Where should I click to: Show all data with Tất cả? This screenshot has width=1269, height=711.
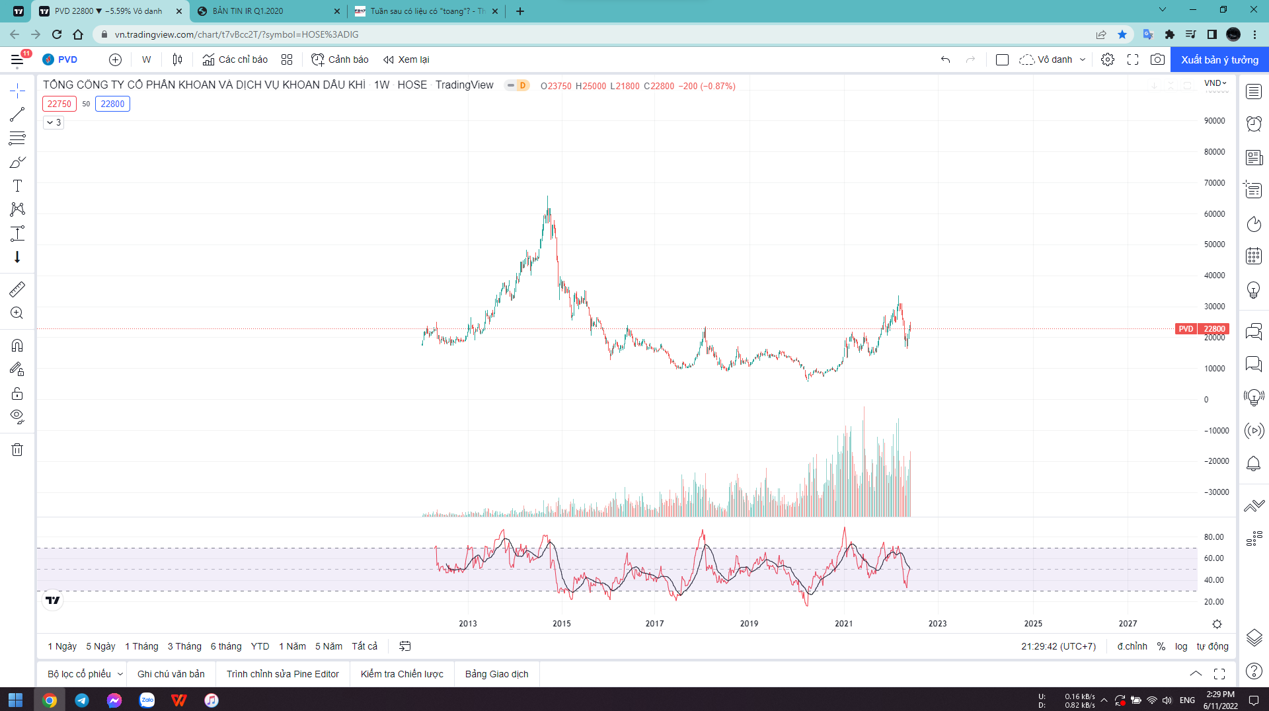[364, 646]
